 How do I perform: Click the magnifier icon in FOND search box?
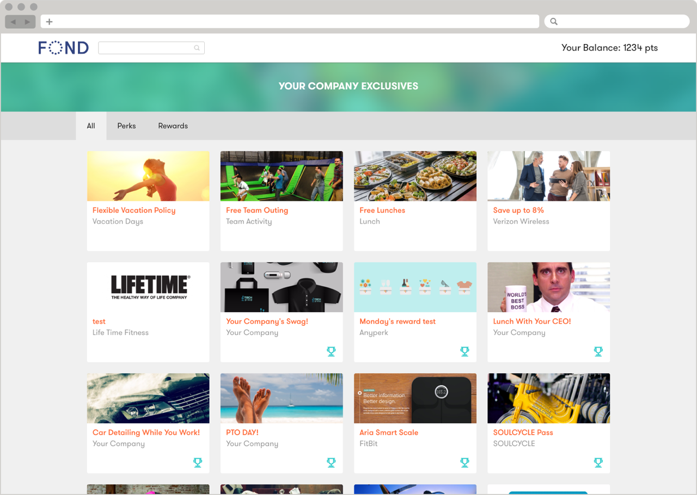tap(197, 48)
